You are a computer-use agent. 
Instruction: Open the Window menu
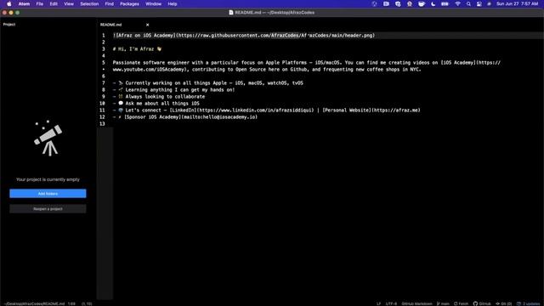tap(153, 3)
